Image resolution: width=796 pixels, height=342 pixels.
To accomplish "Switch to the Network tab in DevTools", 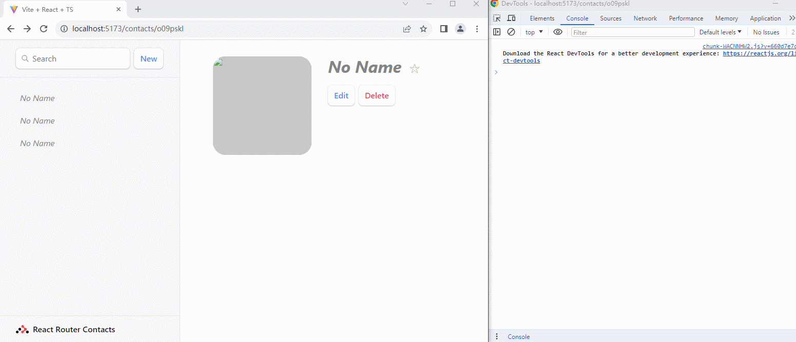I will 645,18.
